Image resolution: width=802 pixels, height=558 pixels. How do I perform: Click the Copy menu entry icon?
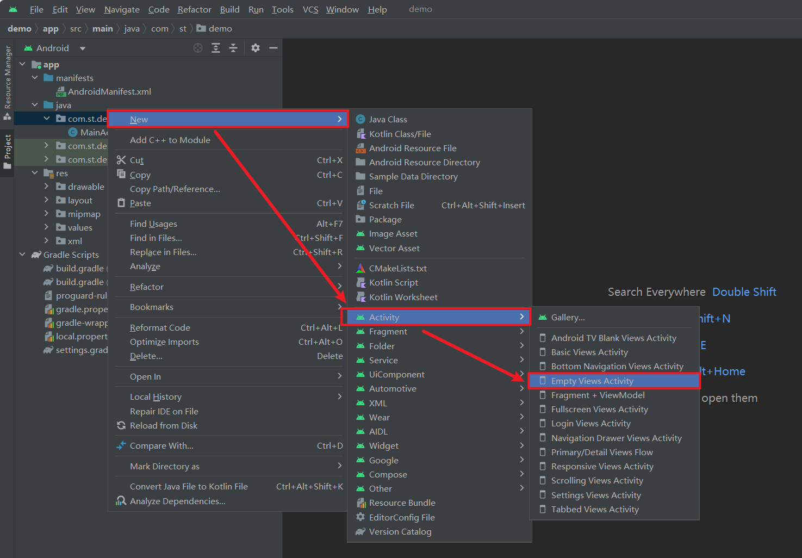point(121,174)
